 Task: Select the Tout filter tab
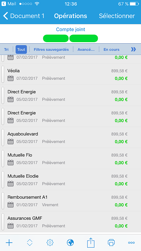[21, 49]
